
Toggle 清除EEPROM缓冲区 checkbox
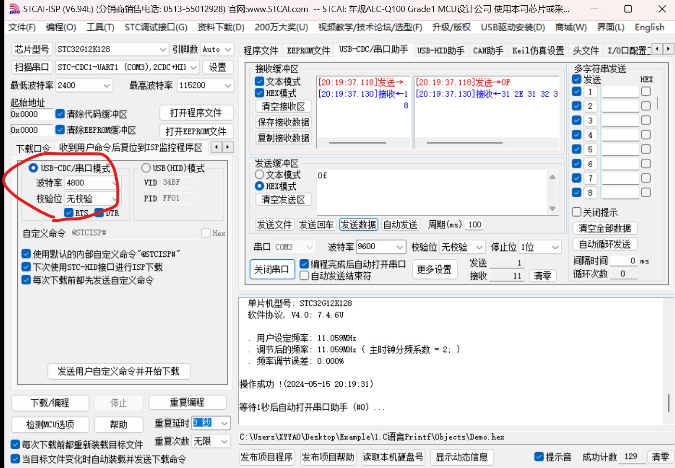click(60, 130)
